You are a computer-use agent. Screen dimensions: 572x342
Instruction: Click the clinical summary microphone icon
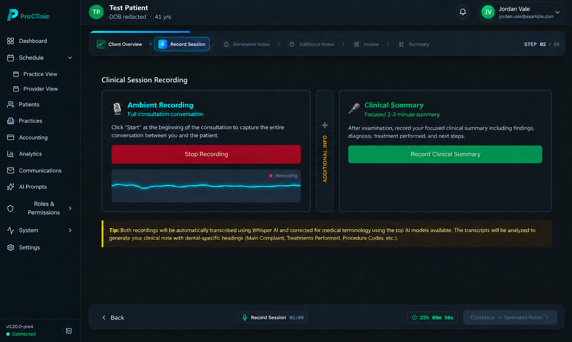(354, 108)
